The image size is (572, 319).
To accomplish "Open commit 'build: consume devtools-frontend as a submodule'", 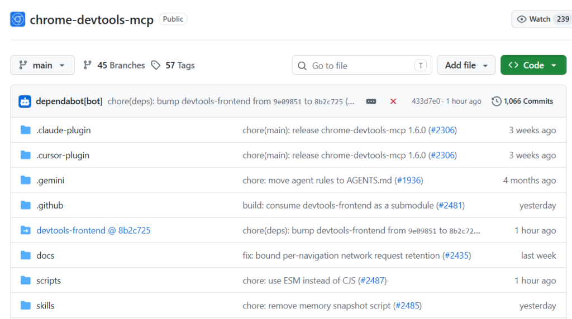I will click(338, 205).
